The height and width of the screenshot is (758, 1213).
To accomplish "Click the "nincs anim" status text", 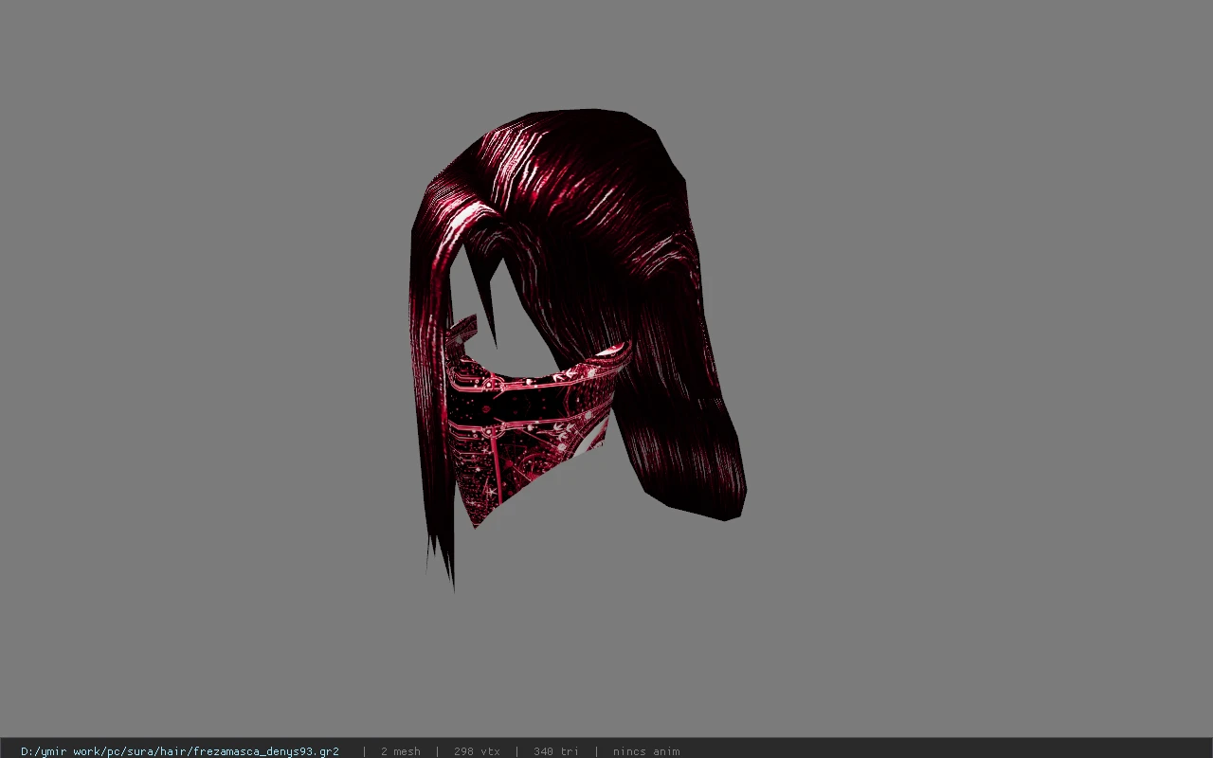I will 646,751.
